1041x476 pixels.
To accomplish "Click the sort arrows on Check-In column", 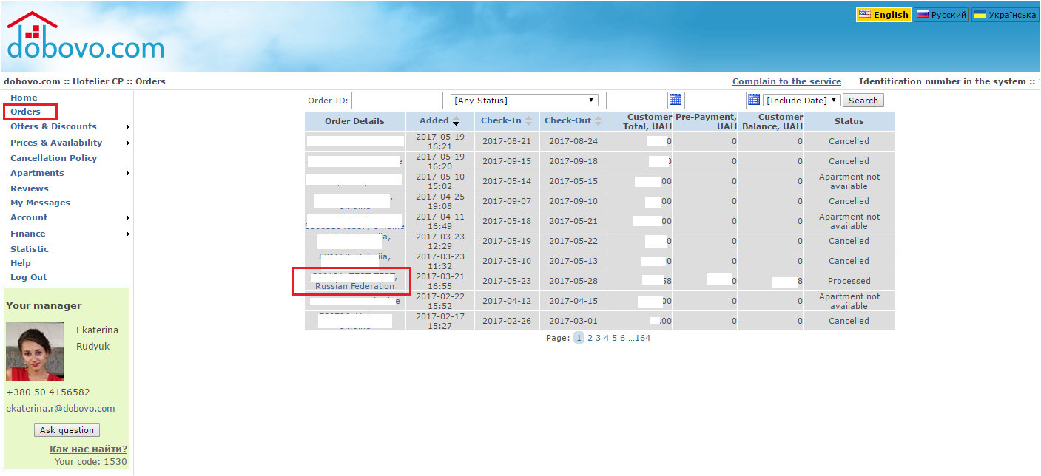I will click(528, 121).
